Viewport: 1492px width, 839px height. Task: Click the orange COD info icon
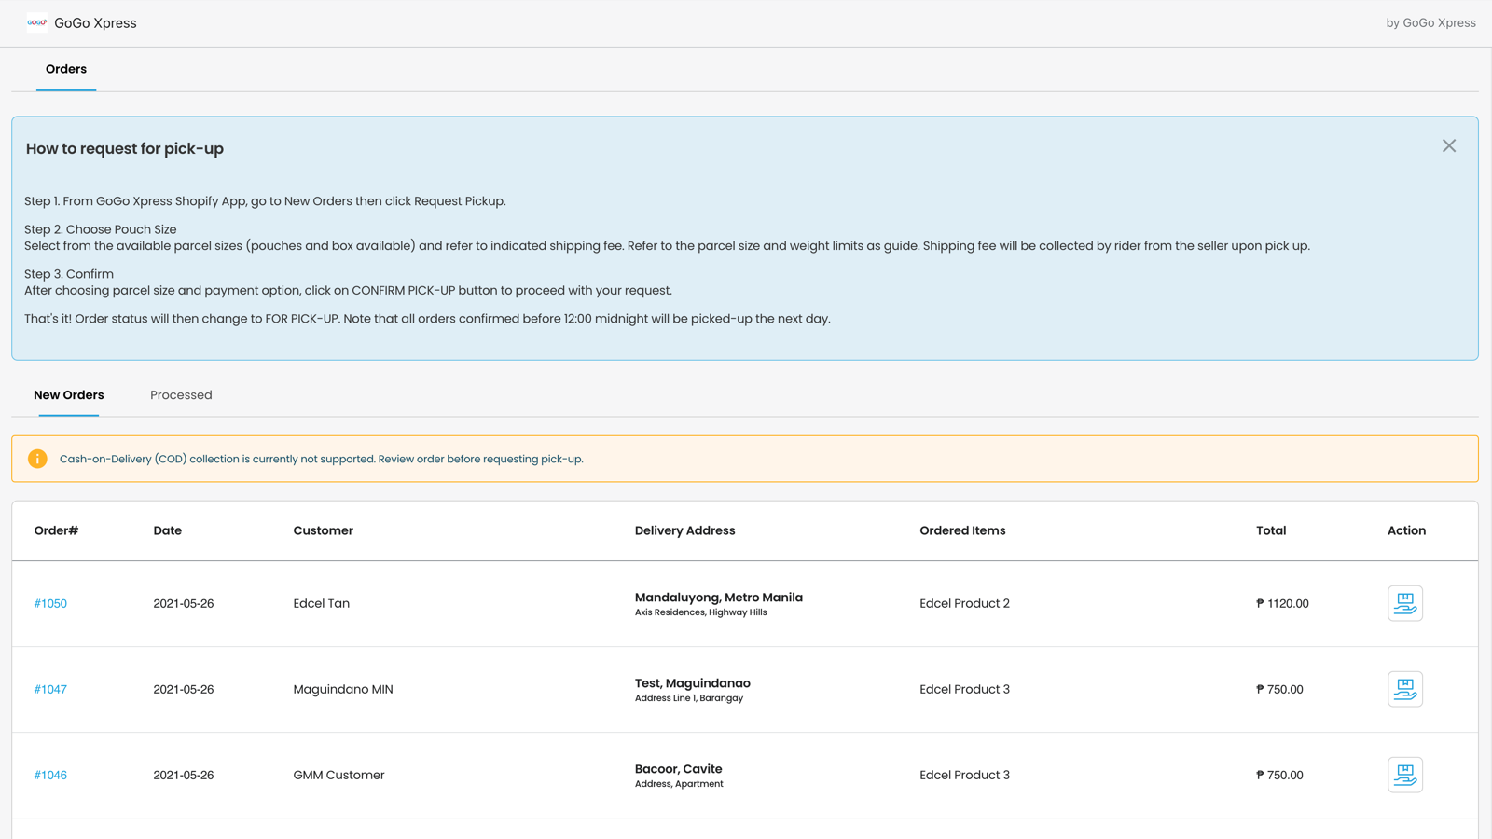click(x=37, y=459)
